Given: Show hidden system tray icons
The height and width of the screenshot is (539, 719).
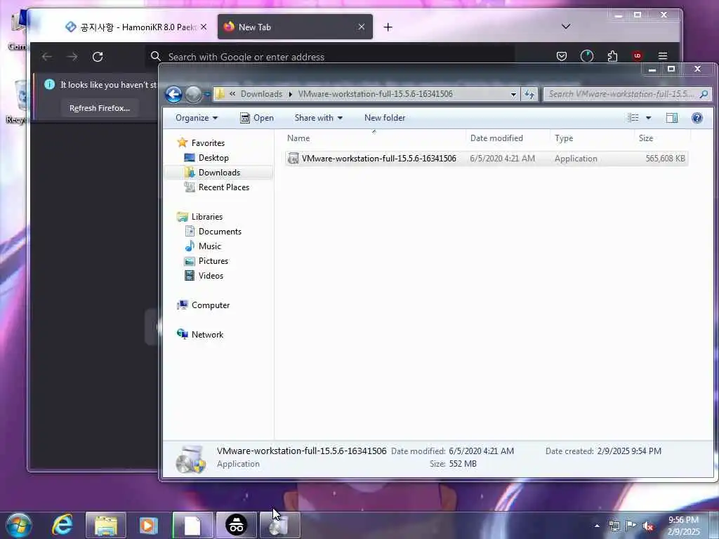Looking at the screenshot, I should (597, 526).
